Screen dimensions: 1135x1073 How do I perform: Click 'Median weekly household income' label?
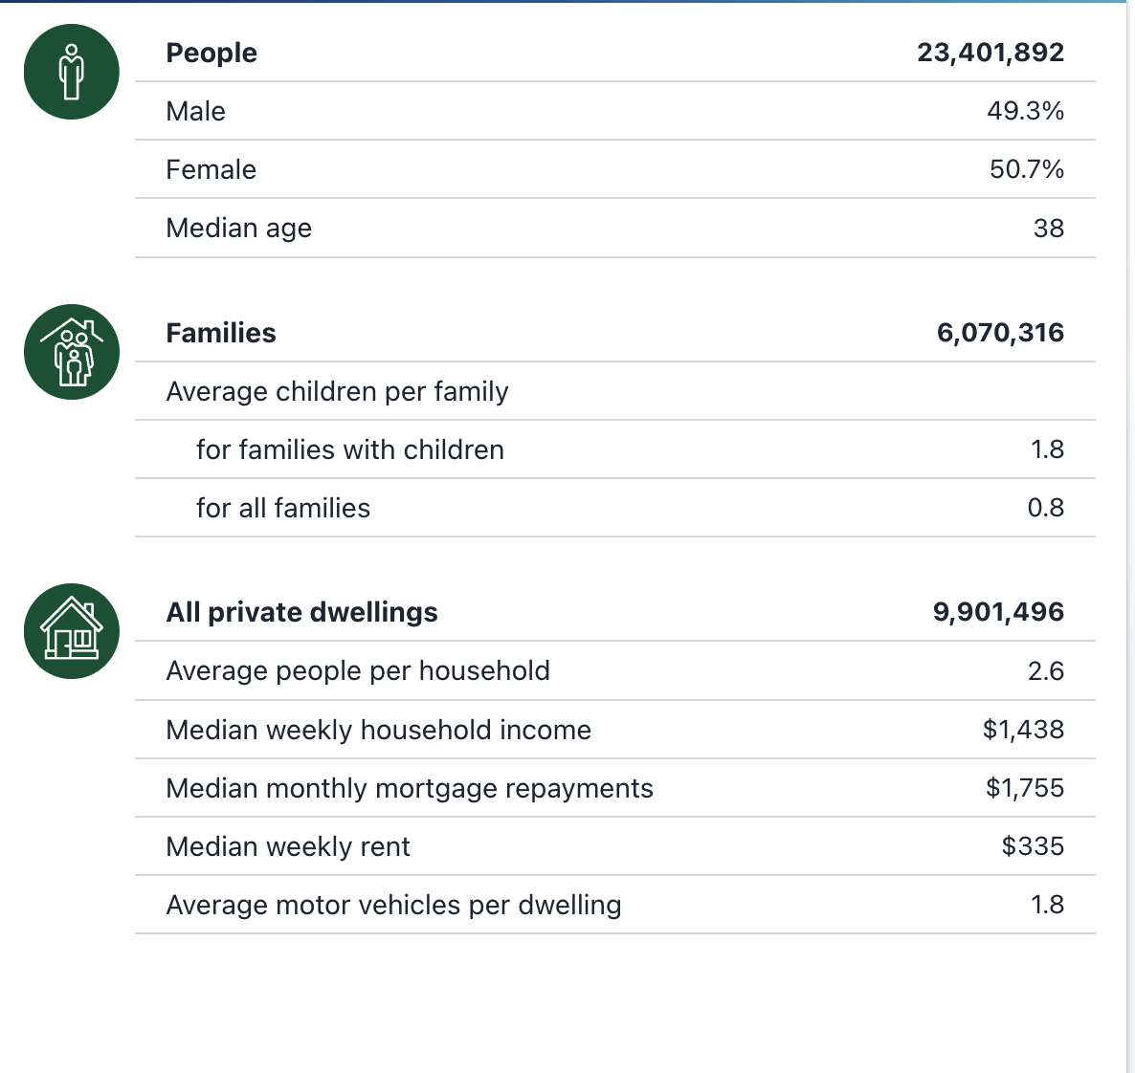[379, 730]
